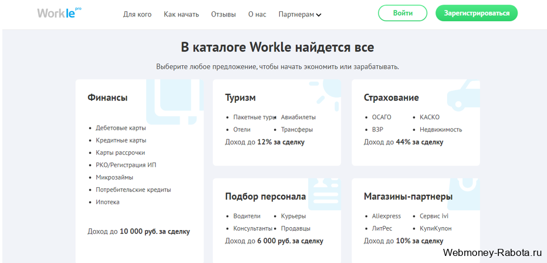Select Дебетовые карты in Финансы
547x263 pixels.
pos(121,128)
